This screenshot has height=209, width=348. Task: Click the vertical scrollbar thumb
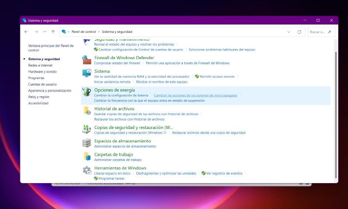pos(336,115)
